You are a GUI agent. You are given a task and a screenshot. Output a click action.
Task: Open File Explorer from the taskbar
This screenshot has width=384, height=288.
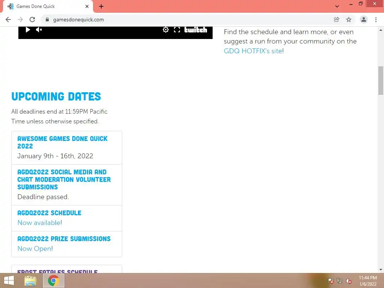(x=30, y=280)
